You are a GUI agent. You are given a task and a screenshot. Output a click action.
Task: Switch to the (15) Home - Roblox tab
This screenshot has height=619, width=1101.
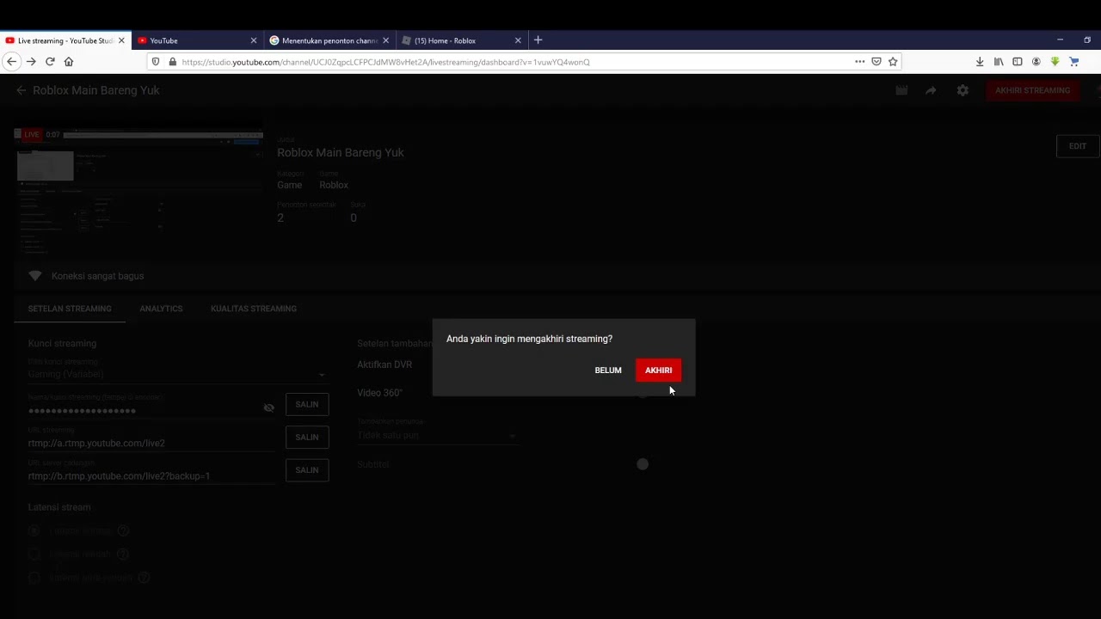(x=462, y=40)
